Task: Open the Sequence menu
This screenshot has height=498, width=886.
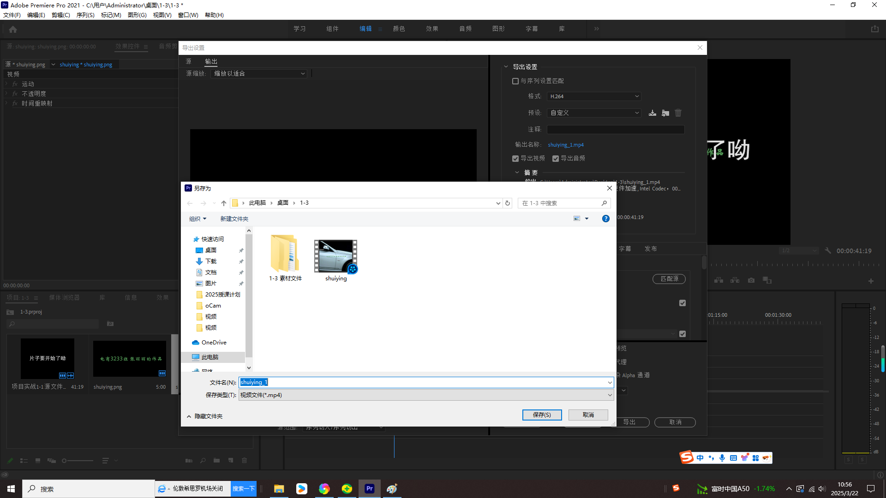Action: (85, 15)
